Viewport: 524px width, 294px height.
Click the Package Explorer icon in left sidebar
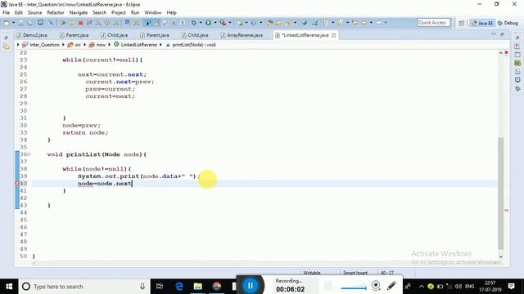pos(7,47)
